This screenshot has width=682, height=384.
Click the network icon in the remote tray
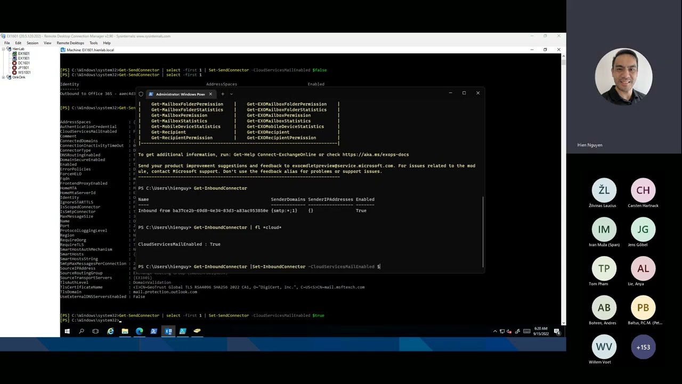502,332
